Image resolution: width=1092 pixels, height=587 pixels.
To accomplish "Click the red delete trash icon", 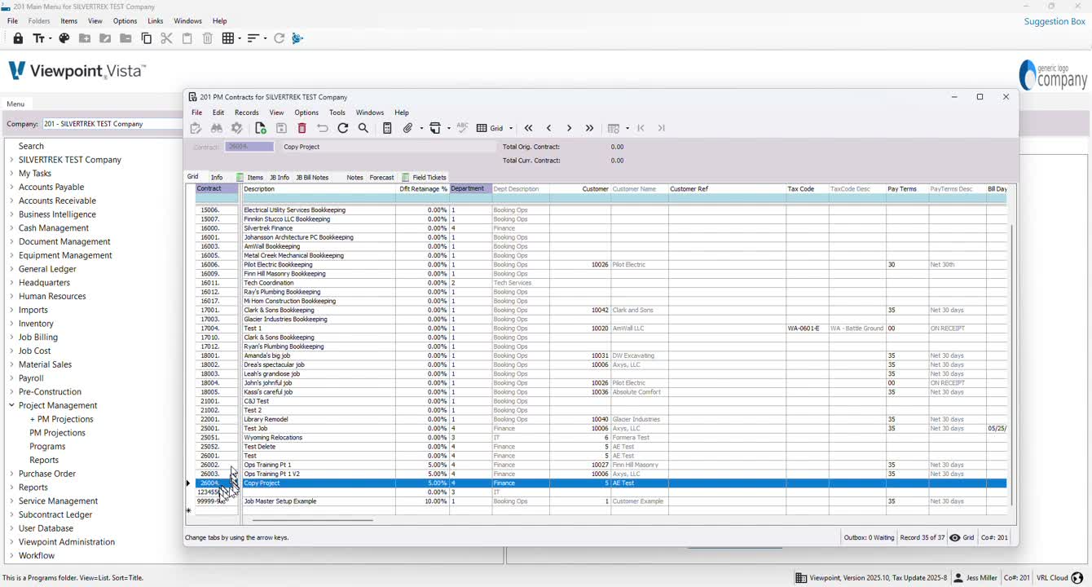I will point(302,128).
